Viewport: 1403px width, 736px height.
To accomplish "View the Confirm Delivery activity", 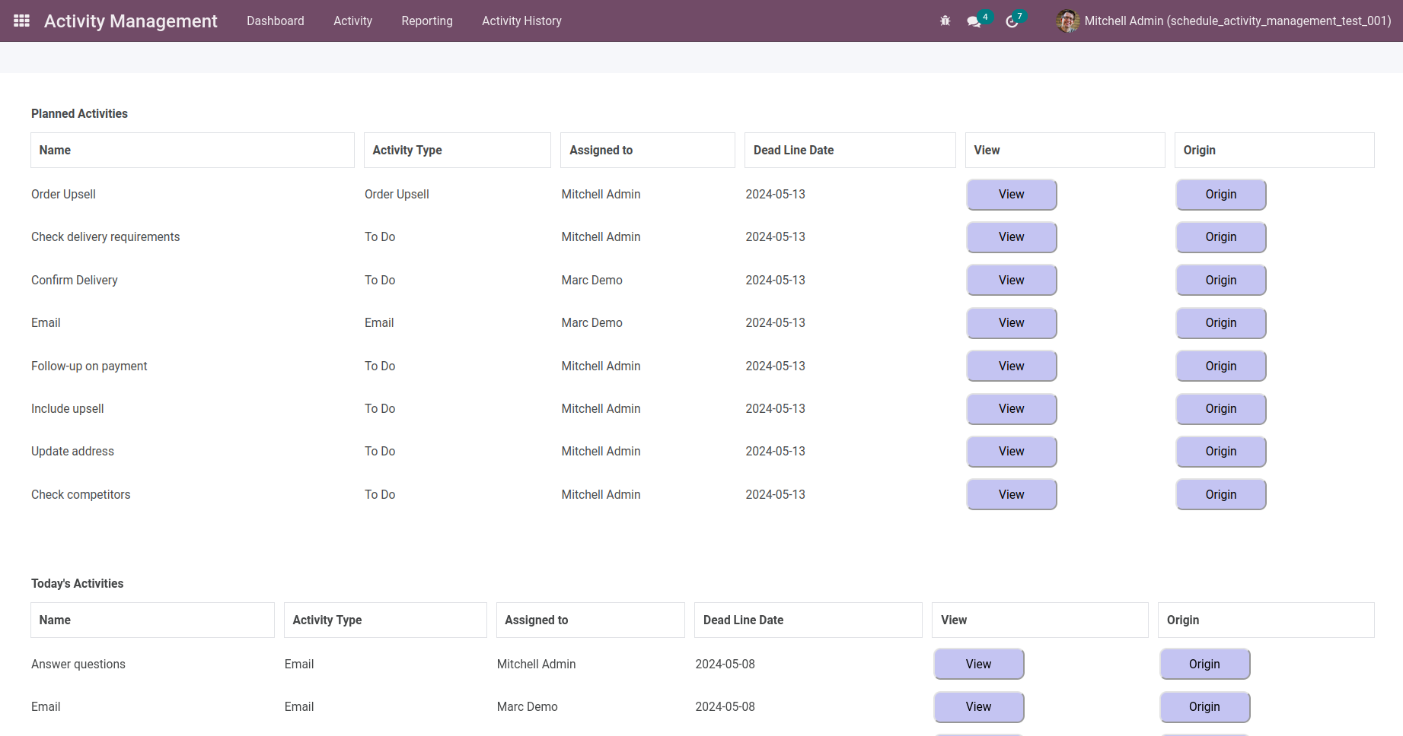I will [1011, 281].
